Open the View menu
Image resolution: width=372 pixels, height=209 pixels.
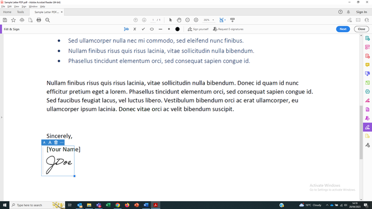16,6
